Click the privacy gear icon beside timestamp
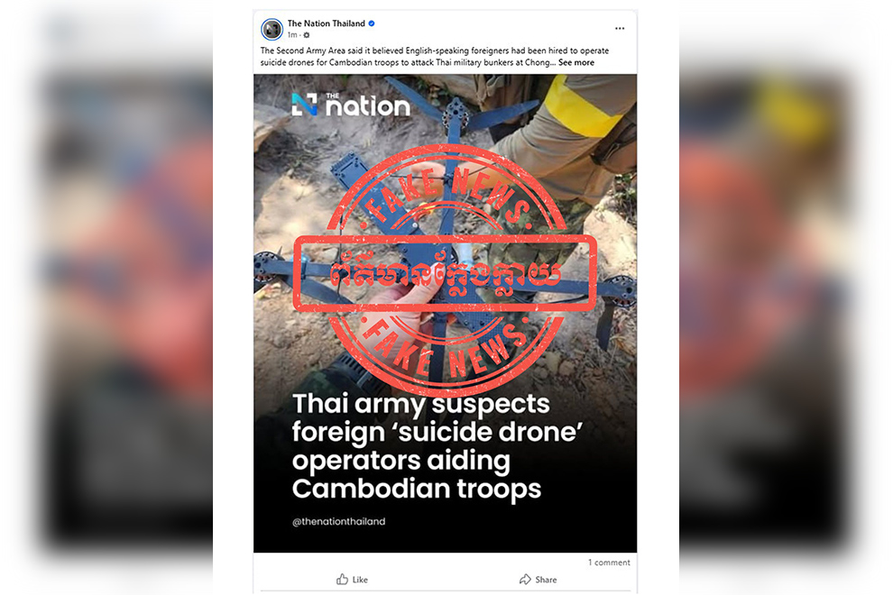This screenshot has width=893, height=595. tap(307, 35)
